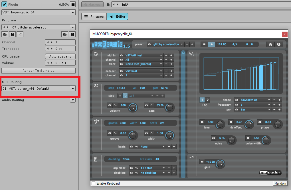
Task: Expand the Audio Routing section
Action: 73,100
